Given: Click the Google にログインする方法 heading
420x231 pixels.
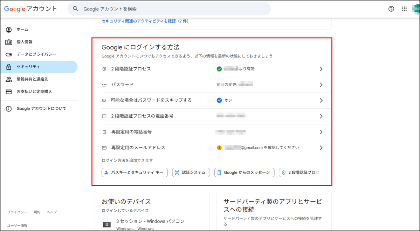Looking at the screenshot, I should [140, 47].
